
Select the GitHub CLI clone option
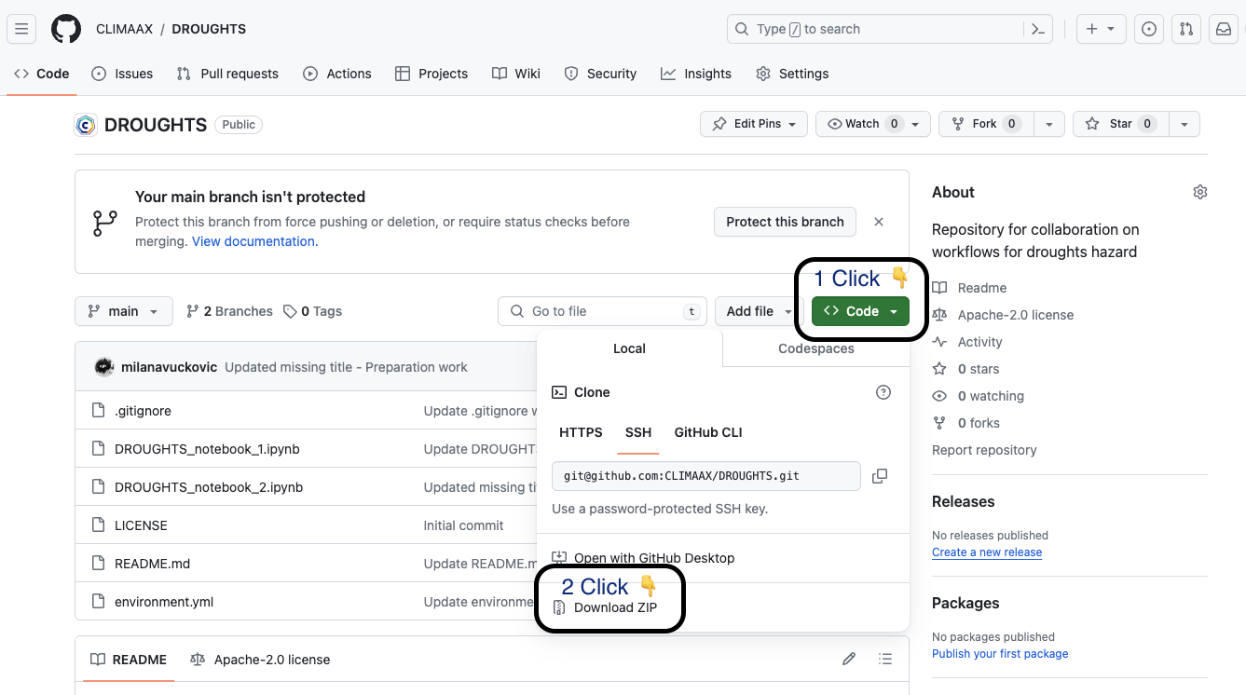(x=708, y=432)
